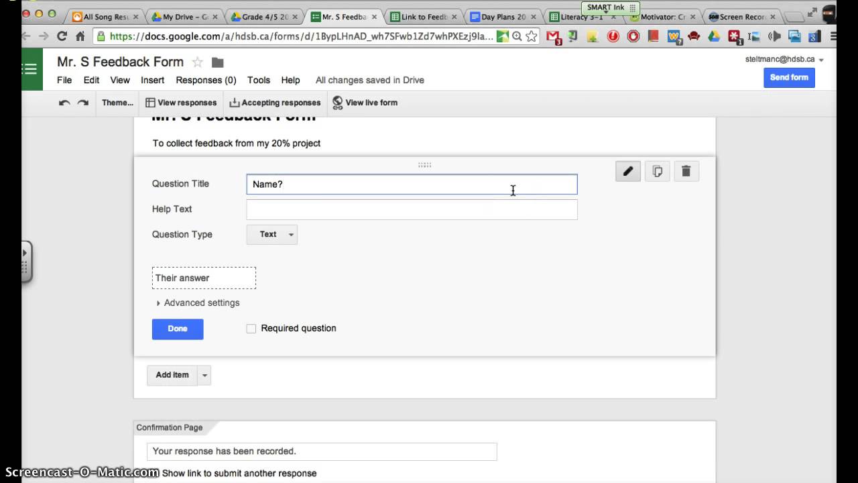This screenshot has width=858, height=483.
Task: Go to browser home page icon
Action: point(80,36)
